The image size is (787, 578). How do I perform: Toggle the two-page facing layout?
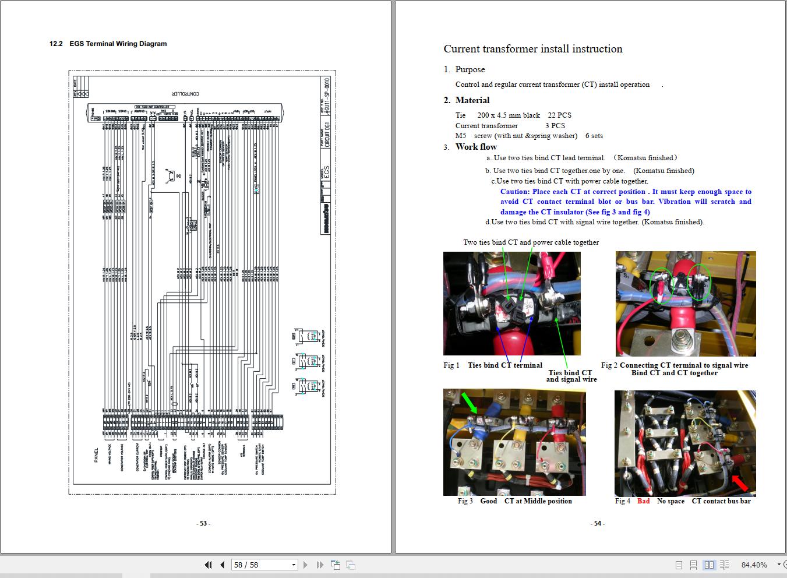(709, 565)
